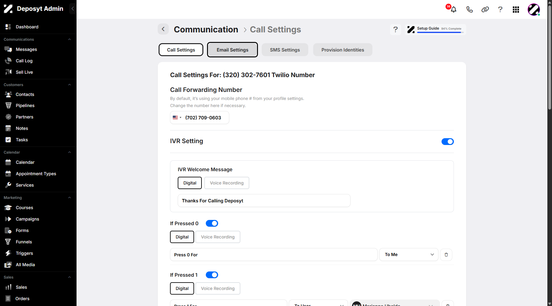Switch to Provision Identities tab
This screenshot has height=306, width=552.
click(343, 50)
